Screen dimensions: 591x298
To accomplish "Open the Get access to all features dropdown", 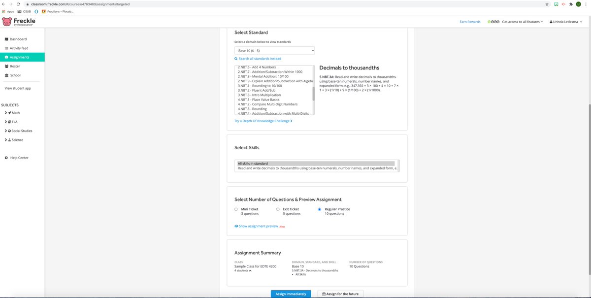I will (523, 22).
